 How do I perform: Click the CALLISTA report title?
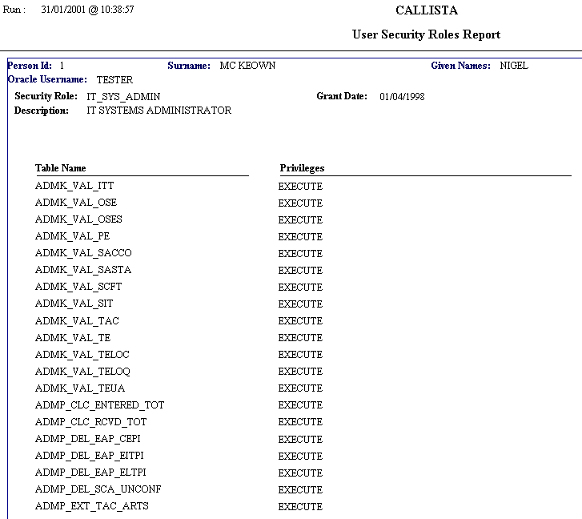(x=427, y=10)
